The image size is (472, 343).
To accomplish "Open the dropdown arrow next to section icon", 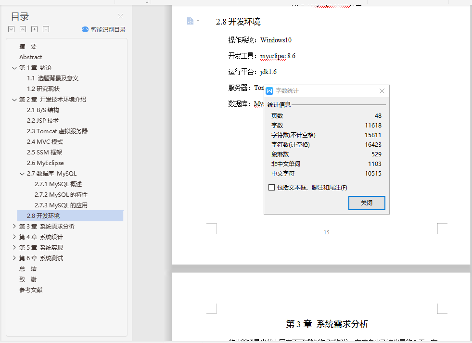I will [x=198, y=21].
